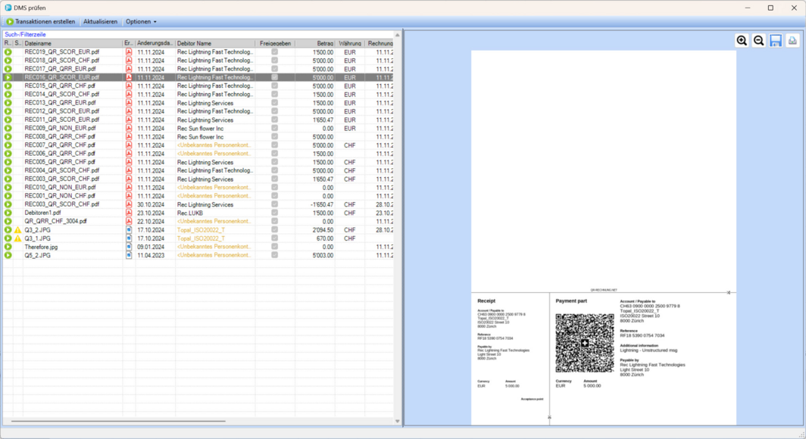The image size is (806, 439).
Task: Click Aktualisieren in the toolbar
Action: [100, 22]
